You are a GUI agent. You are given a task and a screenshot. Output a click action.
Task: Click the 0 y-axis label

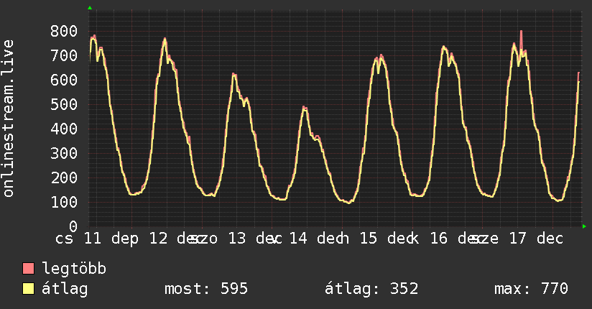[x=73, y=226]
